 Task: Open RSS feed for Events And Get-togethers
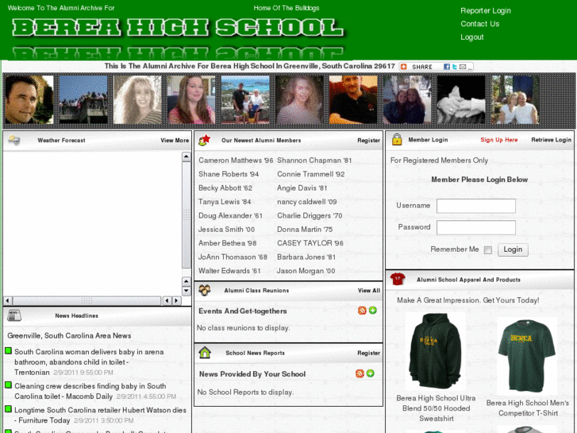pos(362,311)
